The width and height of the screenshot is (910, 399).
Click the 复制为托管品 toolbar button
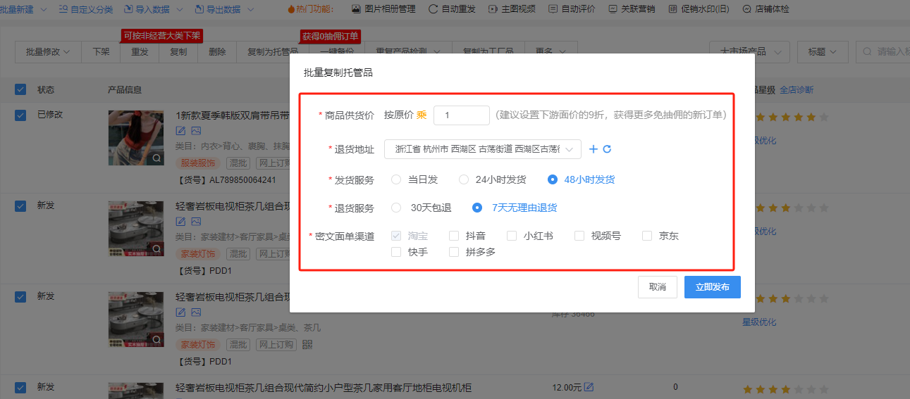pyautogui.click(x=272, y=52)
